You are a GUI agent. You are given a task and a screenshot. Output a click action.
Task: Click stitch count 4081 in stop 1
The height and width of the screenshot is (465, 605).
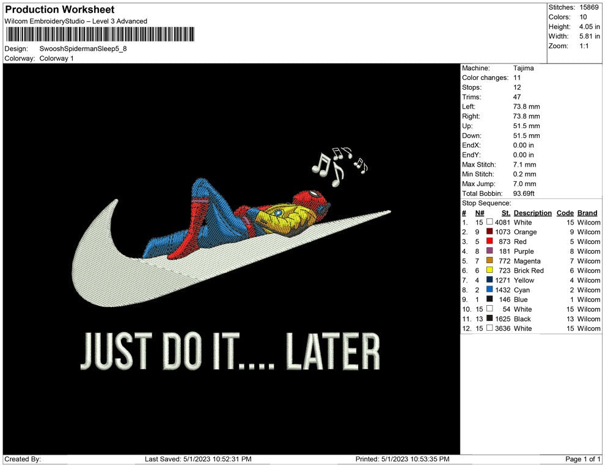click(503, 222)
